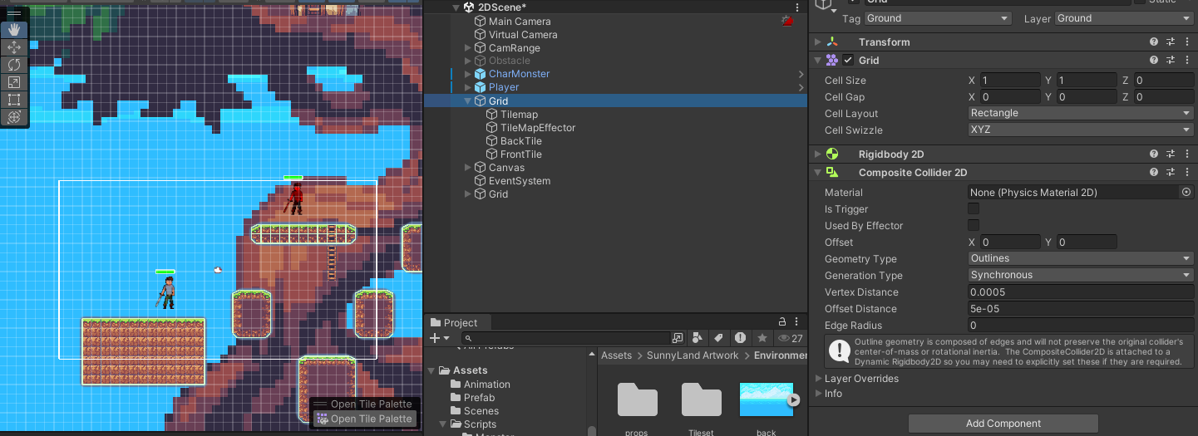This screenshot has width=1198, height=436.
Task: Open Transform component help reference
Action: pos(1154,42)
